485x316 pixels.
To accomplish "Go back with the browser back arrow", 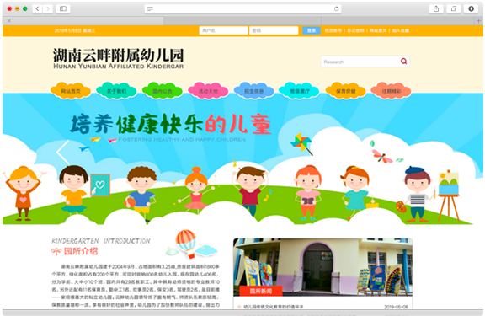I will (37, 8).
